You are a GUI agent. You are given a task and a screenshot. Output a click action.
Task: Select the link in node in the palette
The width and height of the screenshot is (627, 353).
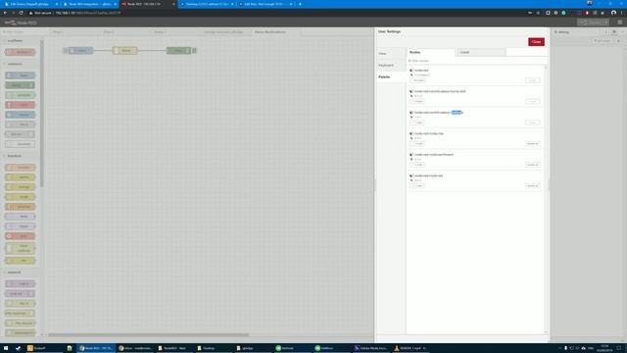click(20, 125)
